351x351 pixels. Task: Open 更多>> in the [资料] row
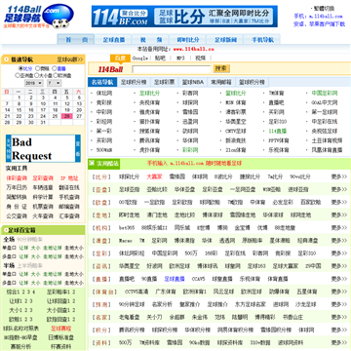[339, 342]
